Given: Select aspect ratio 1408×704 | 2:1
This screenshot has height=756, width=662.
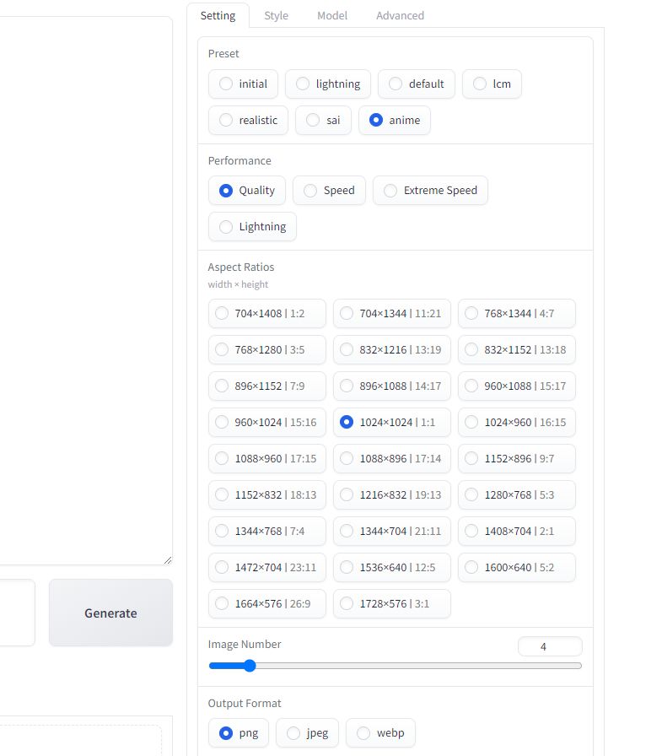Looking at the screenshot, I should (516, 531).
